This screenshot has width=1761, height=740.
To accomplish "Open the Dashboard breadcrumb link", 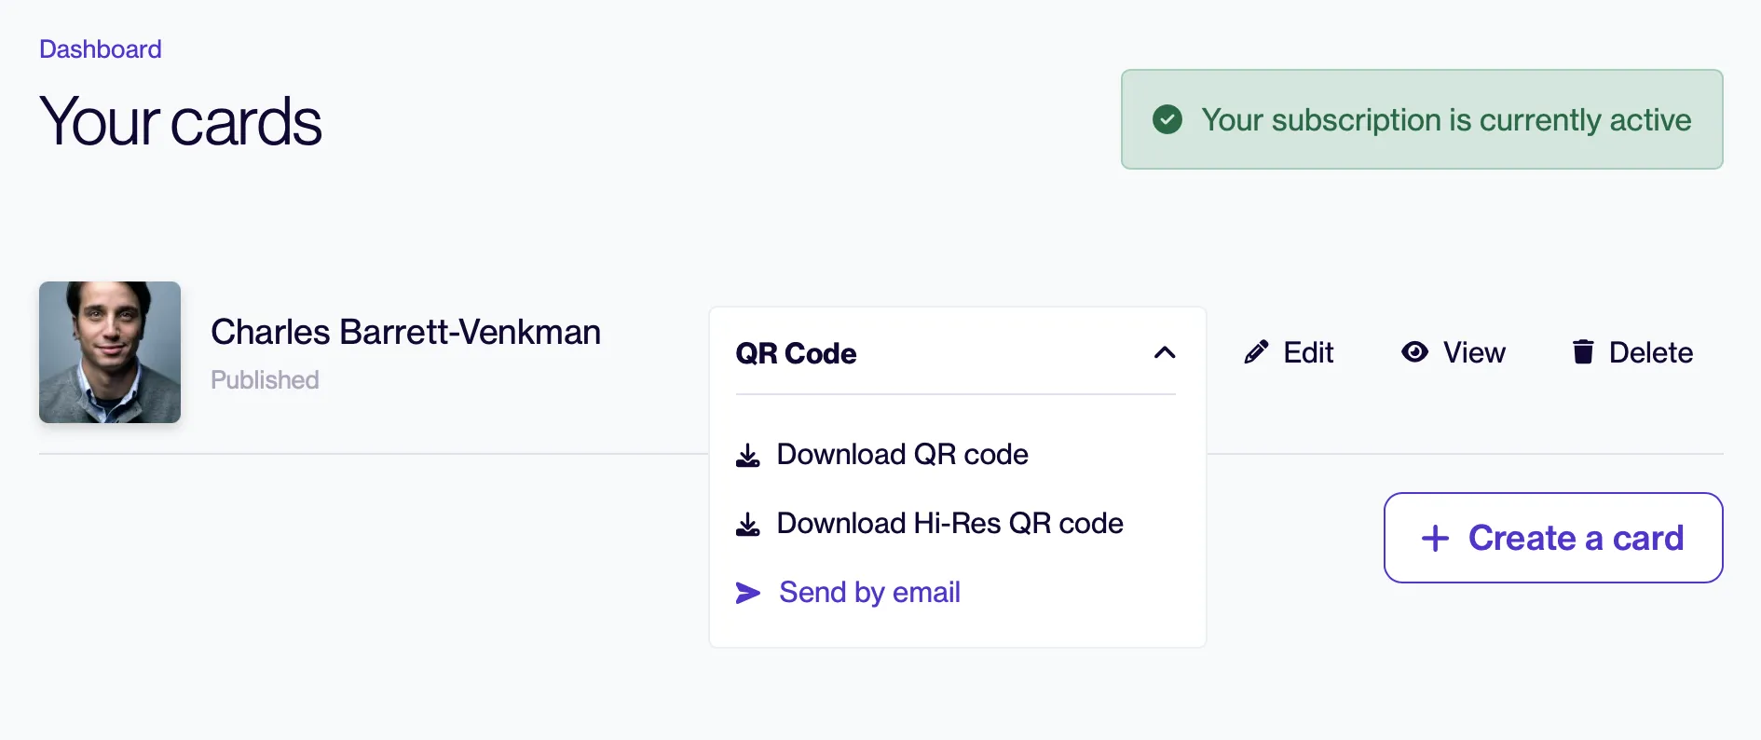I will (x=101, y=48).
